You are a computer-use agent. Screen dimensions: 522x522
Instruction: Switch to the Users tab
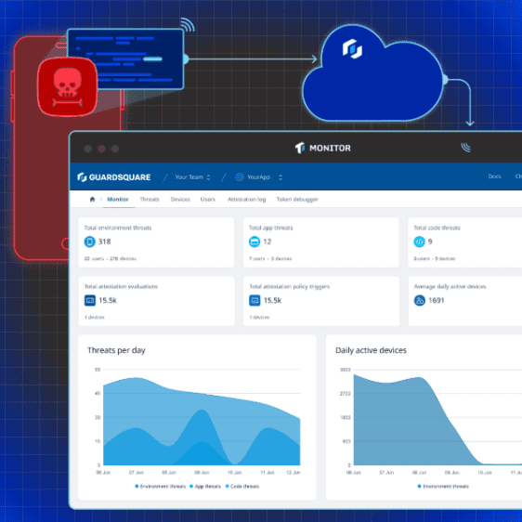point(208,199)
